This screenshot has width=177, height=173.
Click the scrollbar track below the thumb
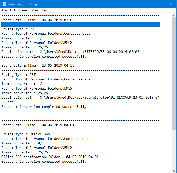click(174, 150)
